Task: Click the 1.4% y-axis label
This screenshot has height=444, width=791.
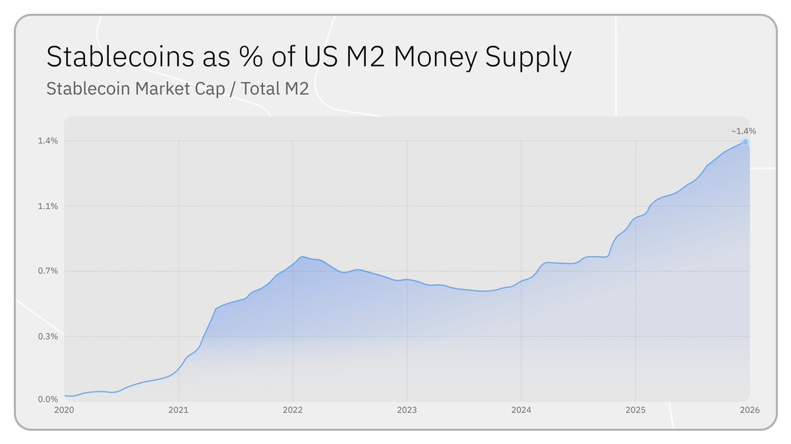Action: tap(49, 141)
